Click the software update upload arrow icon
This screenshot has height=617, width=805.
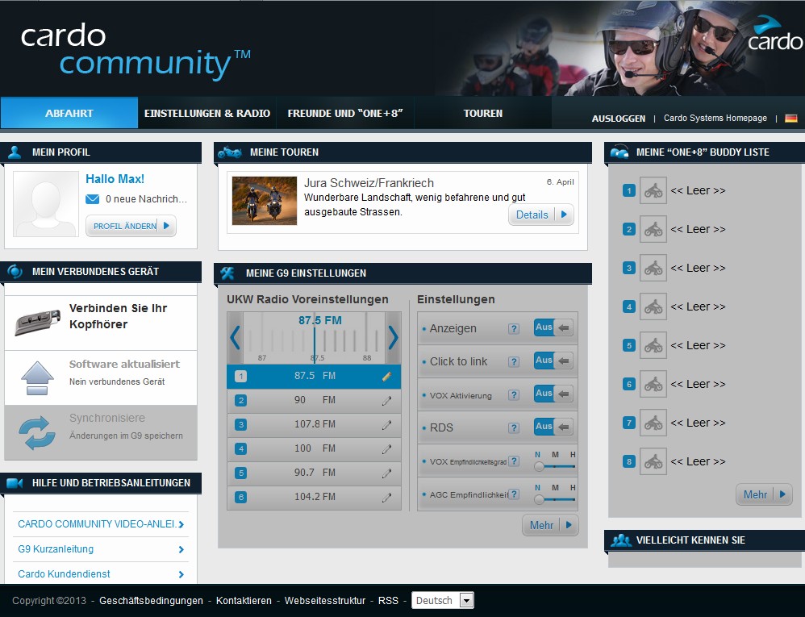point(37,377)
